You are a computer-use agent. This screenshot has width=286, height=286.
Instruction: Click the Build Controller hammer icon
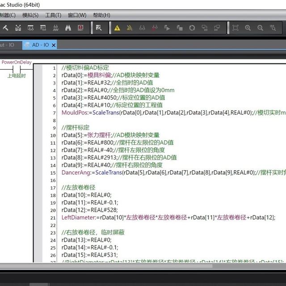(x=5, y=28)
